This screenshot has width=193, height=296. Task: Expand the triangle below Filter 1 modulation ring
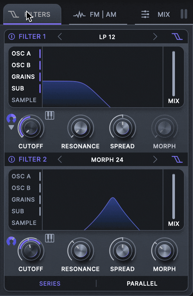pos(11,127)
